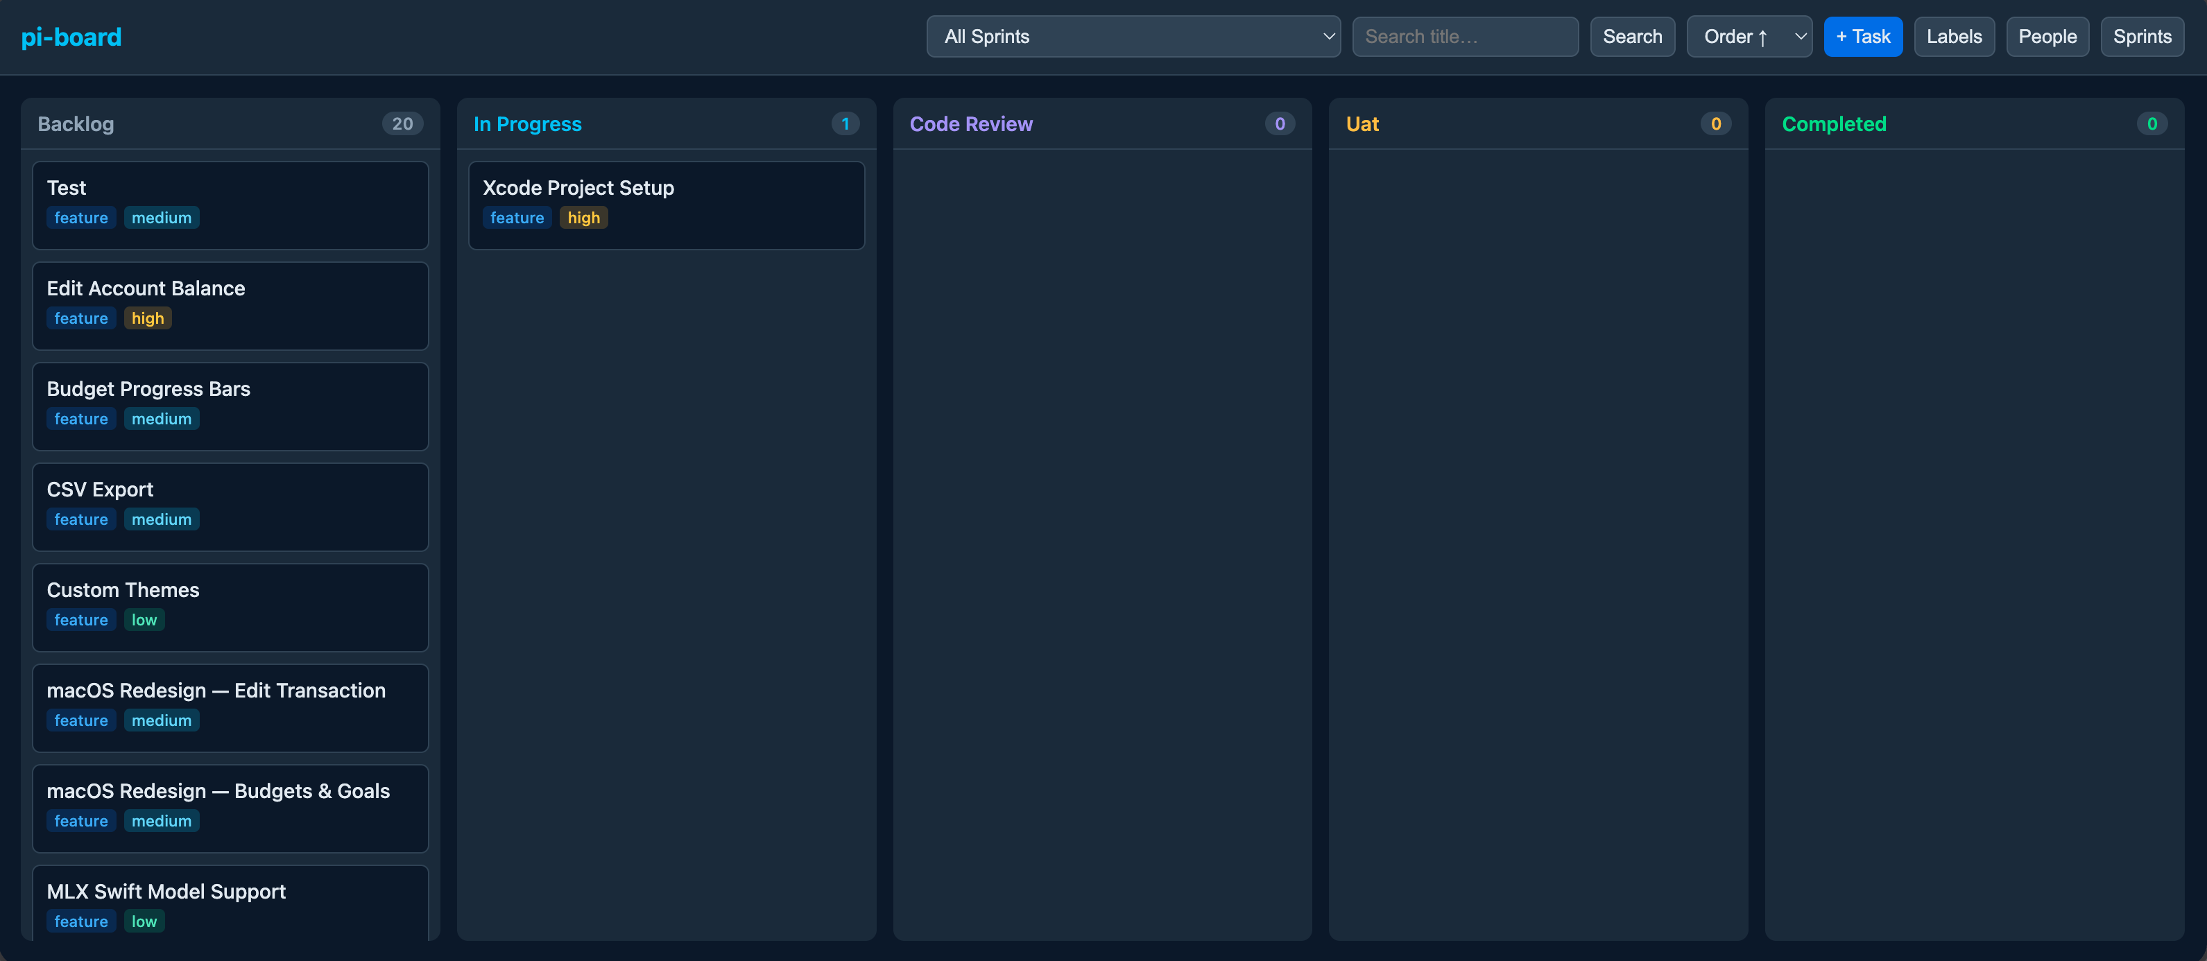Screen dimensions: 2207x961
Task: Open the Sprints manager
Action: pyautogui.click(x=2142, y=37)
